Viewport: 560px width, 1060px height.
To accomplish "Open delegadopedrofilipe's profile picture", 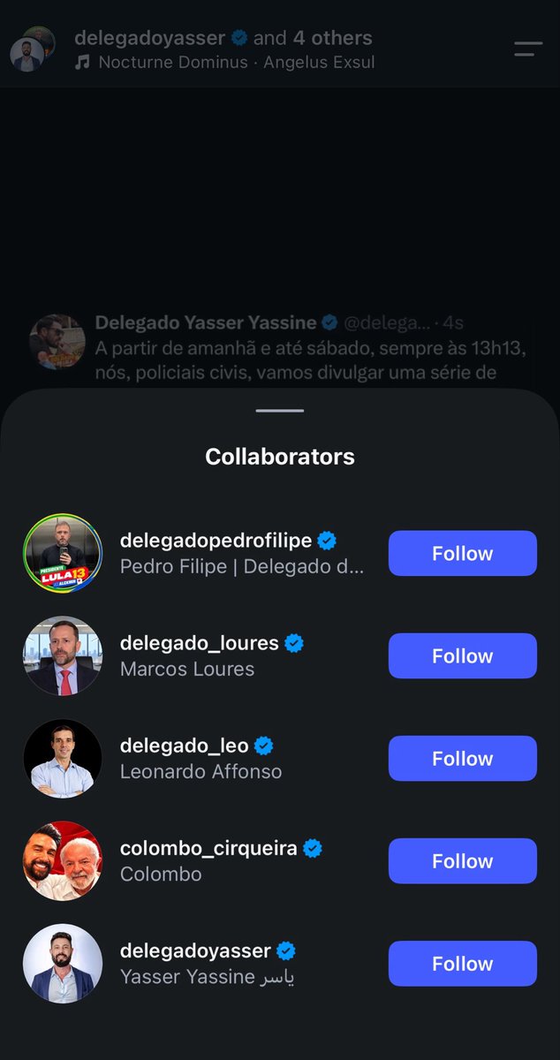I will (x=63, y=553).
